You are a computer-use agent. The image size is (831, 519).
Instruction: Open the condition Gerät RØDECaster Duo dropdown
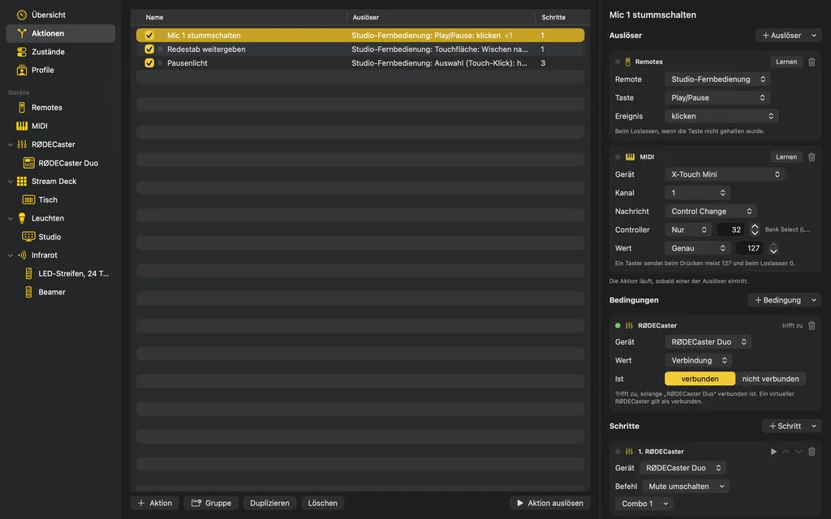click(708, 342)
